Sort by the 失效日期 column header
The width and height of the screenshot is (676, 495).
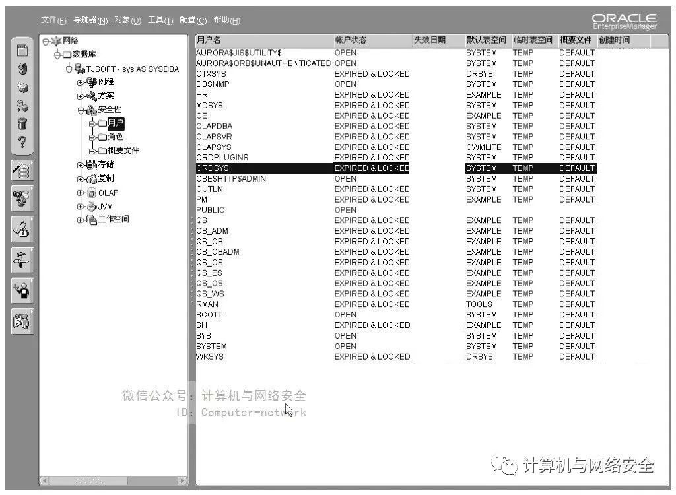[438, 40]
